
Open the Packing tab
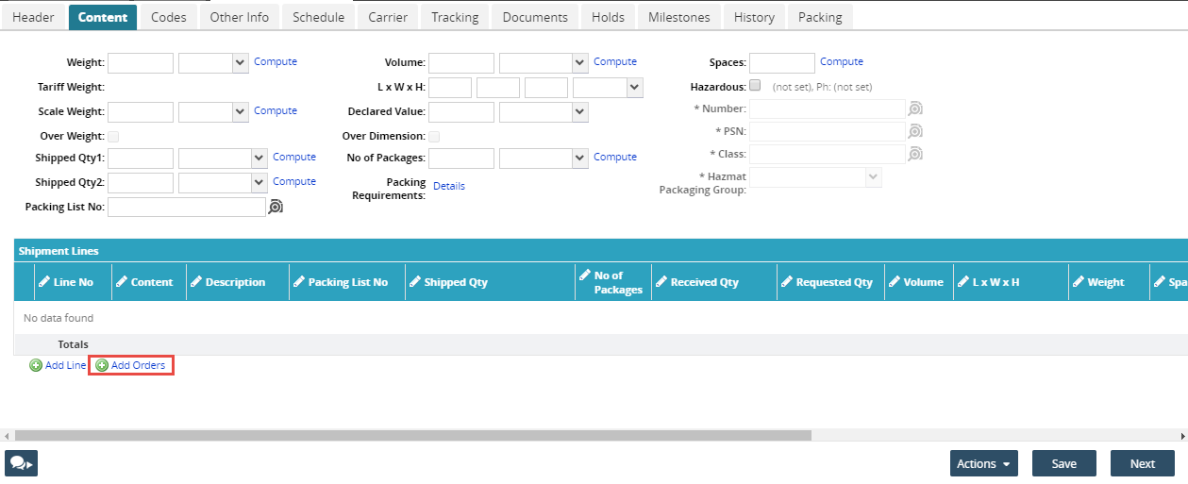pyautogui.click(x=820, y=17)
